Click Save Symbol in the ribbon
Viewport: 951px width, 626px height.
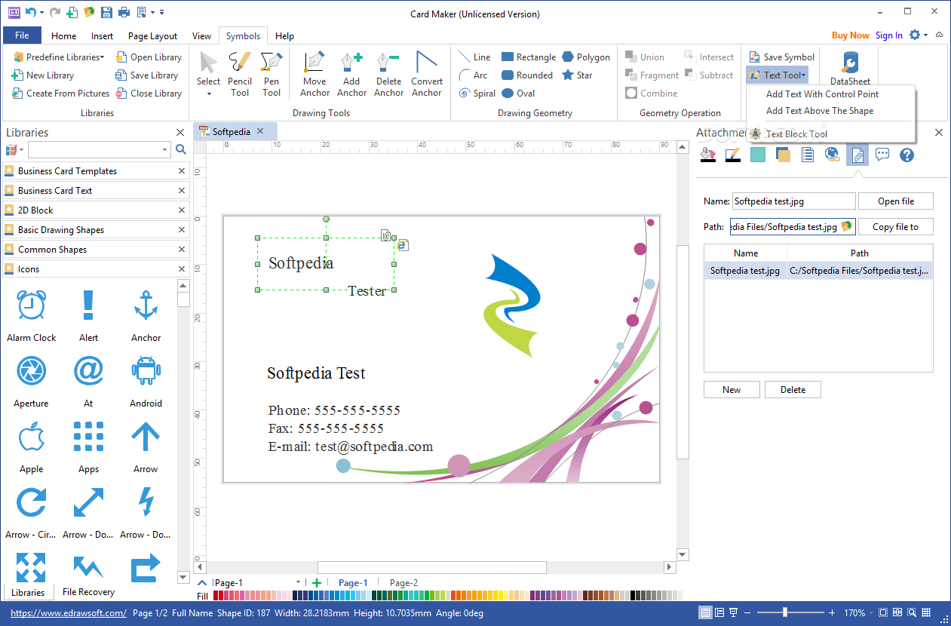(x=781, y=57)
